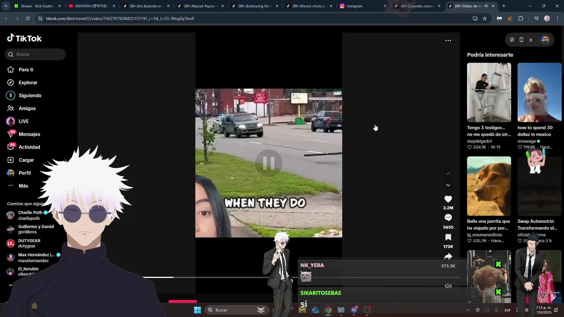Open the install app icon in address bar

pyautogui.click(x=475, y=18)
